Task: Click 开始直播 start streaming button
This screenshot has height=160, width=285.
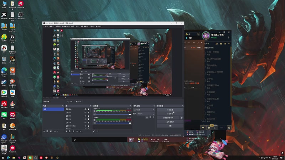Action: tap(170, 110)
